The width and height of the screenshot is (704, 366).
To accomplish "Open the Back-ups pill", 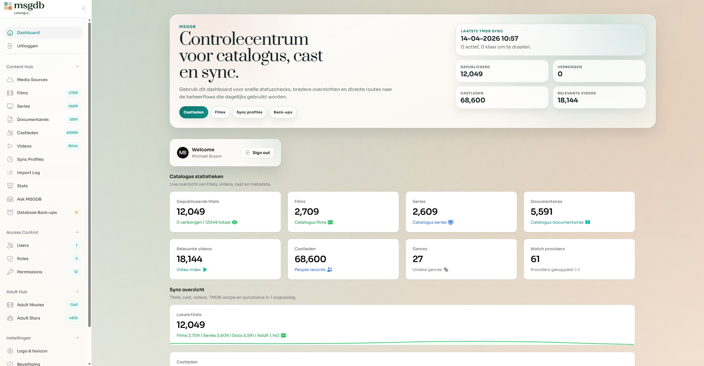I will (x=283, y=112).
